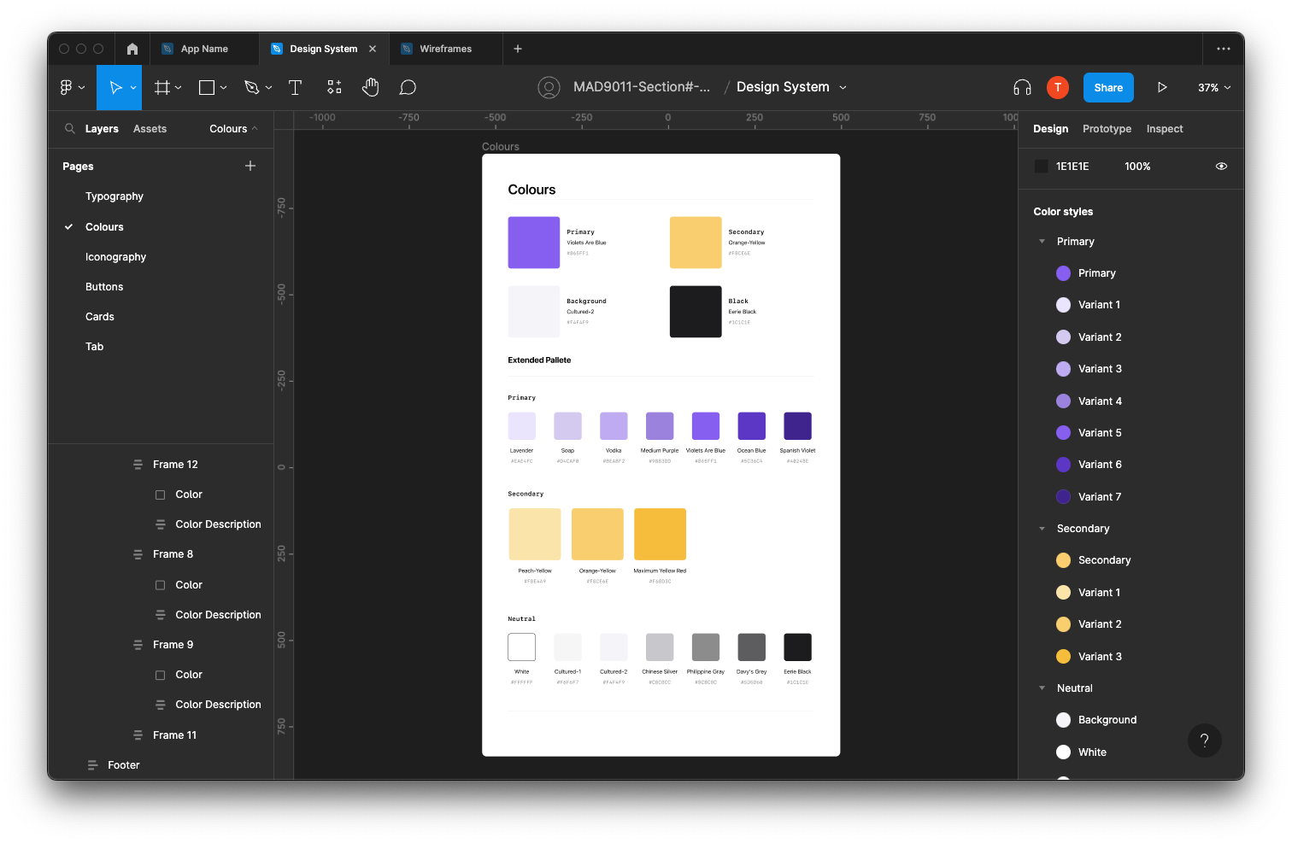1292x843 pixels.
Task: Select the Hand tool
Action: pos(370,87)
